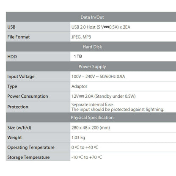Screen dimensions: 176x176
Task: Click the 1.03 kg weight value
Action: [x=78, y=137]
